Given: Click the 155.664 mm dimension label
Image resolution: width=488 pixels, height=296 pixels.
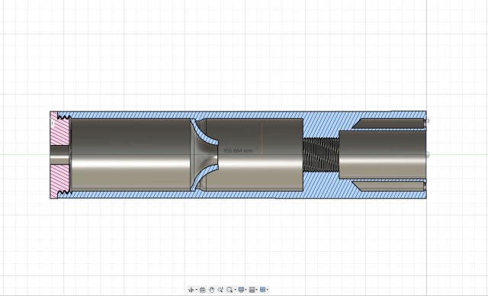Looking at the screenshot, I should (x=238, y=150).
